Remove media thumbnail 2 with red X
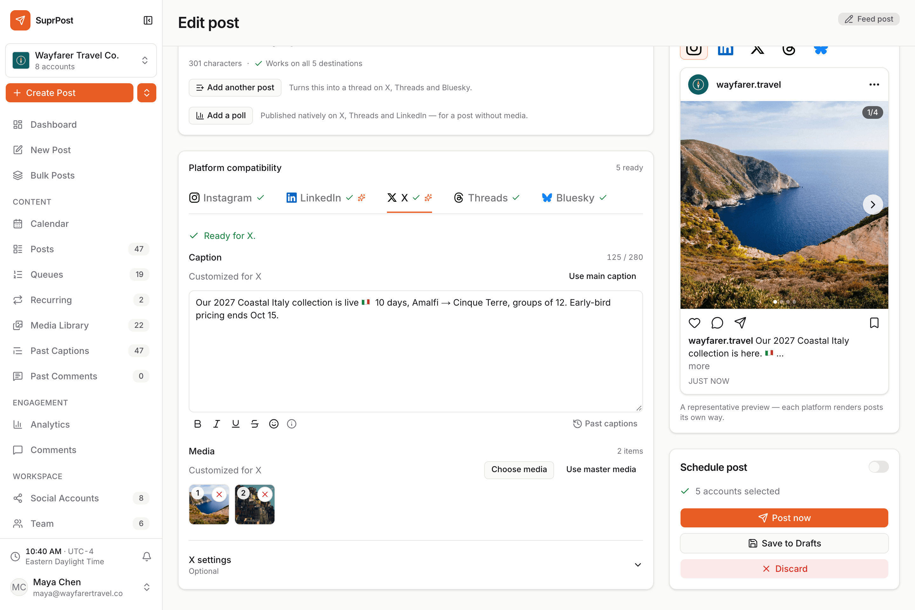 click(265, 494)
